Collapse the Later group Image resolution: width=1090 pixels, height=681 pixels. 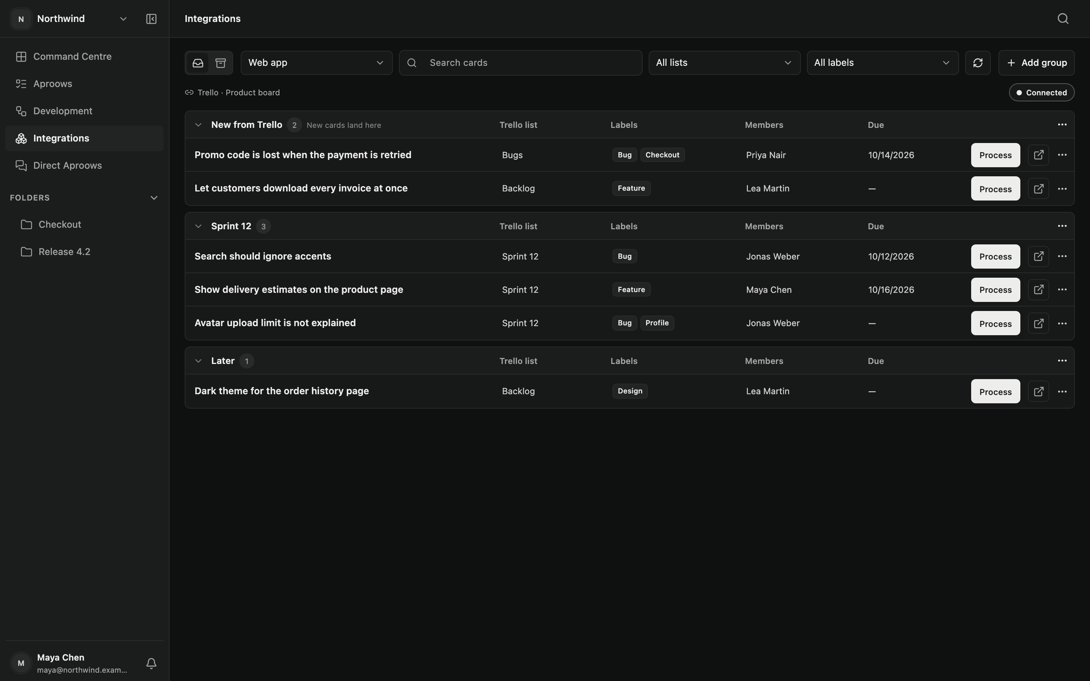point(198,361)
